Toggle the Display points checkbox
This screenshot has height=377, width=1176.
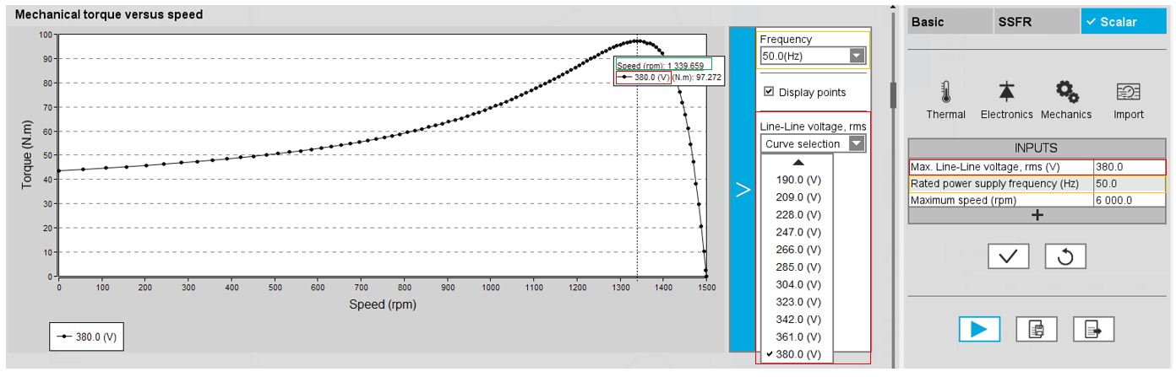[769, 92]
